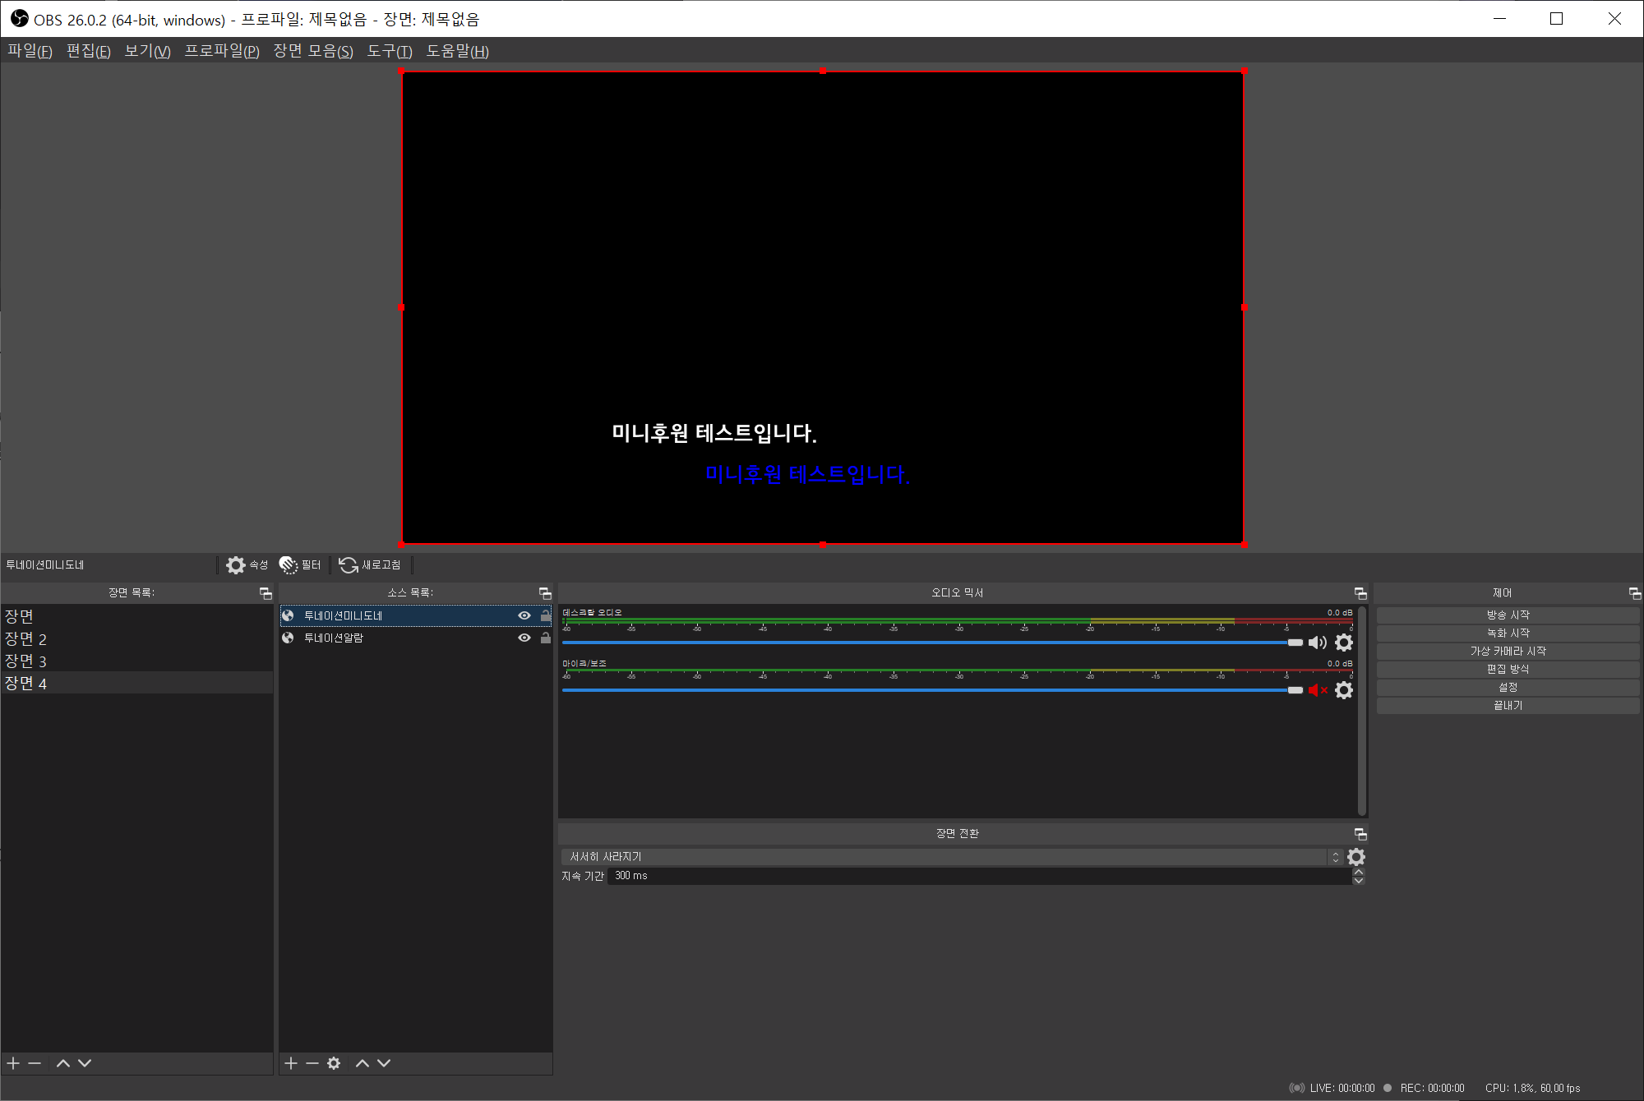Click the 방송 시작 button
Viewport: 1644px width, 1101px height.
(1508, 615)
